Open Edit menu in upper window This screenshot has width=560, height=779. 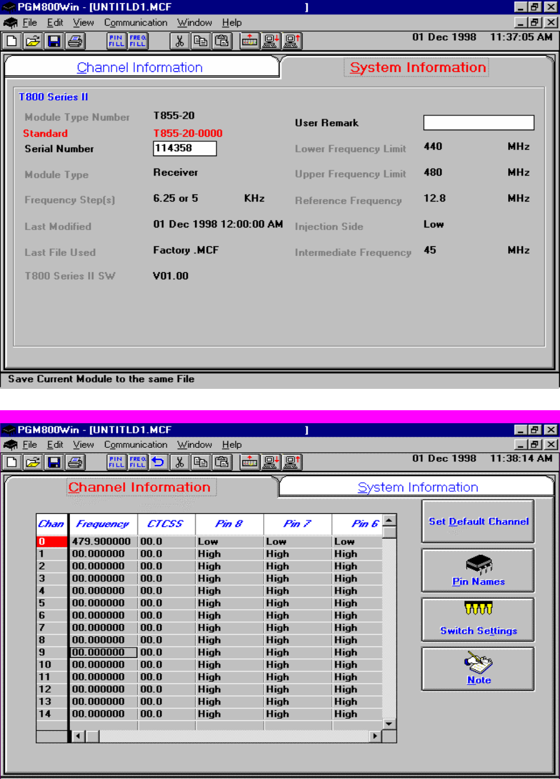(55, 23)
